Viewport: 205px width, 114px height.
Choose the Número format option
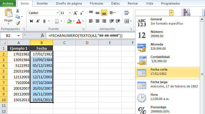pyautogui.click(x=168, y=35)
